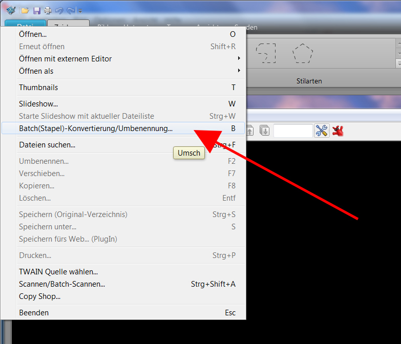Click the stacked pages down-arrow icon
The width and height of the screenshot is (401, 344).
[264, 131]
